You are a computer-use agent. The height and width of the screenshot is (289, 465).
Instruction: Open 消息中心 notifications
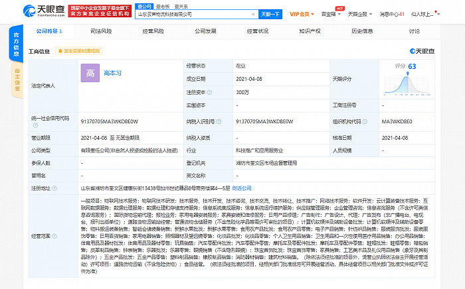pyautogui.click(x=392, y=14)
